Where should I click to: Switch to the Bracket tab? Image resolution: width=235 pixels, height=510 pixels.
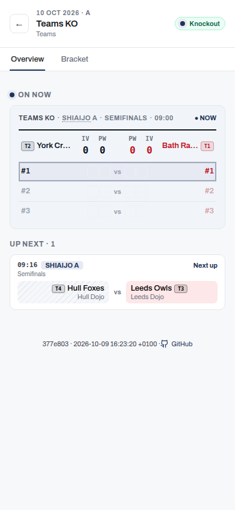75,59
